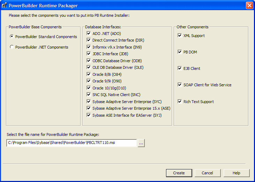255x182 pixels.
Task: Toggle Oracle 9/9i (O90) checkbox
Action: (x=89, y=81)
